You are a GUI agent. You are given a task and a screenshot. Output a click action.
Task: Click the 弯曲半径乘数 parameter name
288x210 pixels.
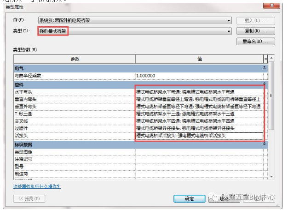pyautogui.click(x=28, y=76)
